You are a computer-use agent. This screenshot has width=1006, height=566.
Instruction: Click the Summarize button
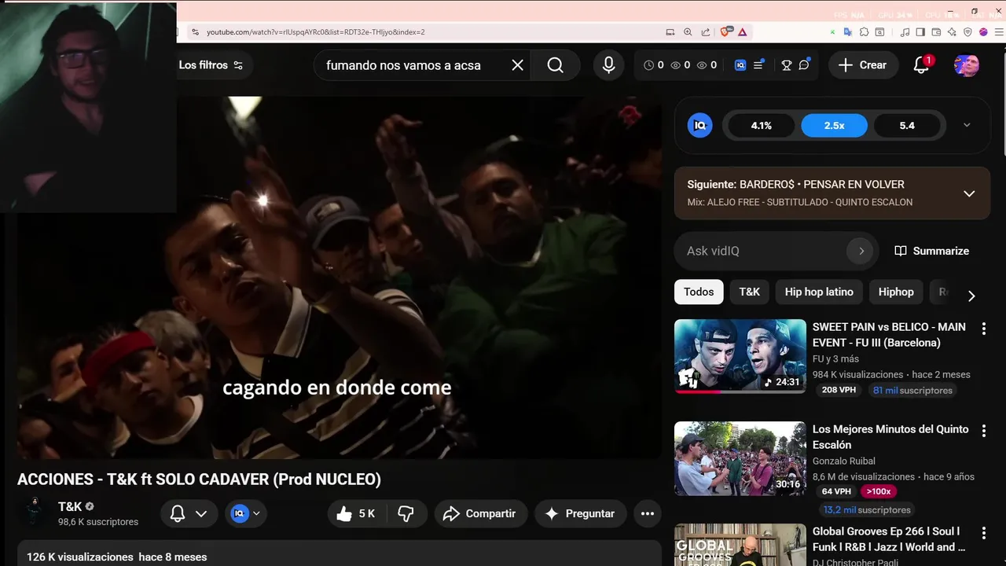click(932, 251)
